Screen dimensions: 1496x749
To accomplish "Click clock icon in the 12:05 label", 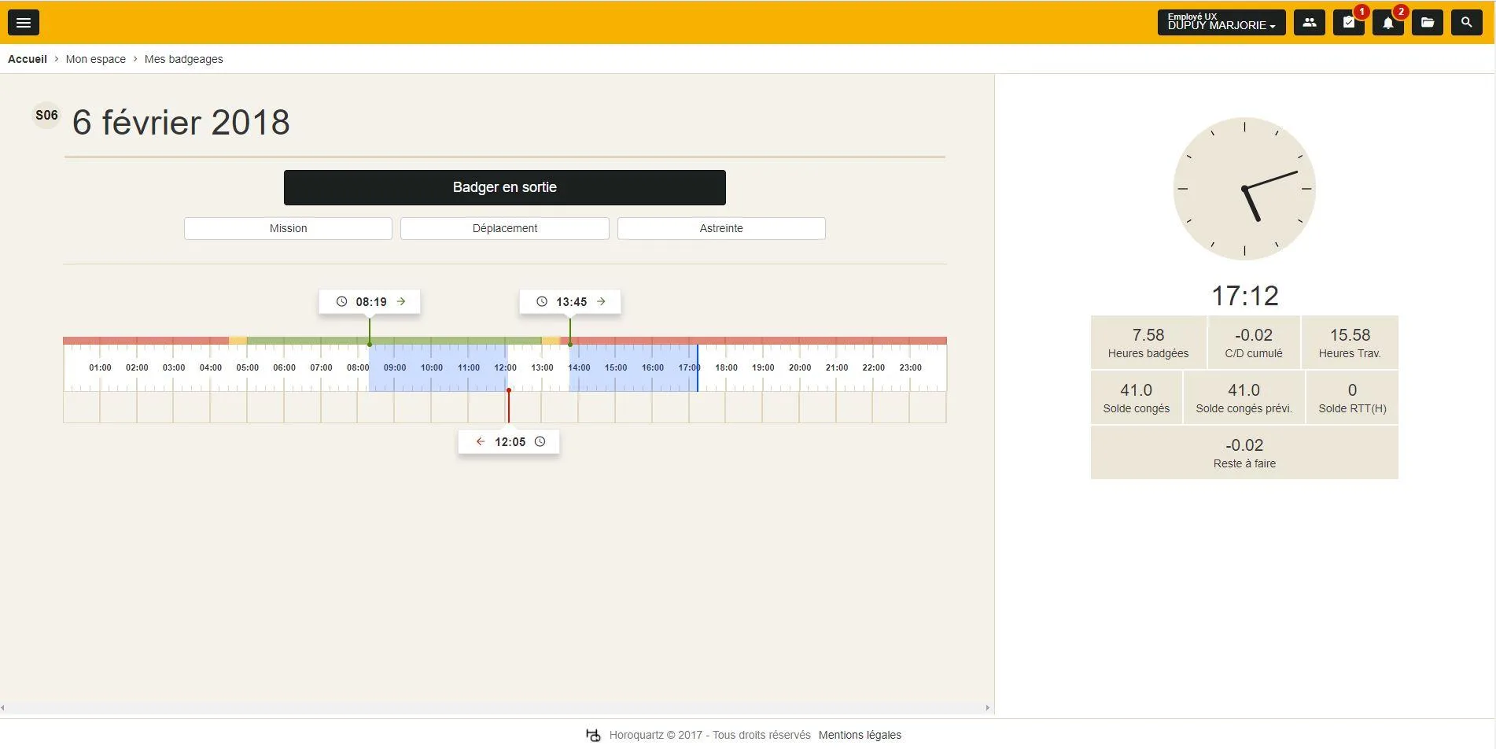I will tap(540, 441).
